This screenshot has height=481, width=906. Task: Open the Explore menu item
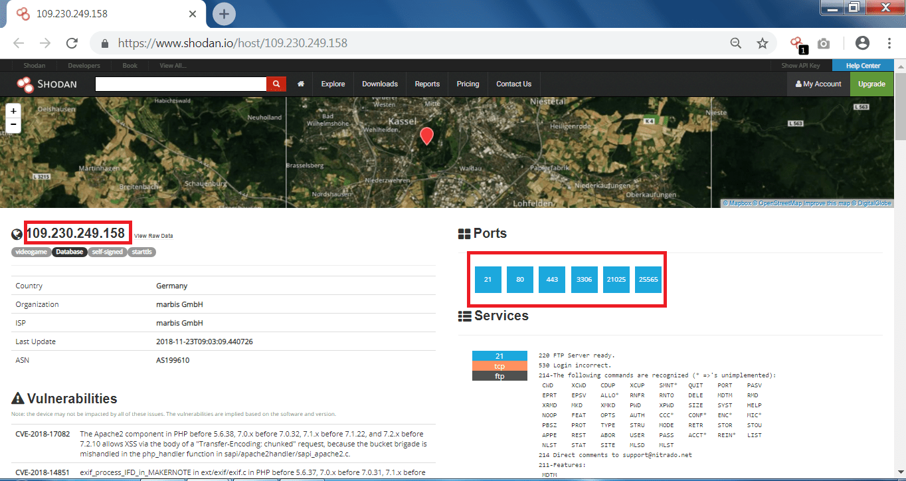pos(333,84)
